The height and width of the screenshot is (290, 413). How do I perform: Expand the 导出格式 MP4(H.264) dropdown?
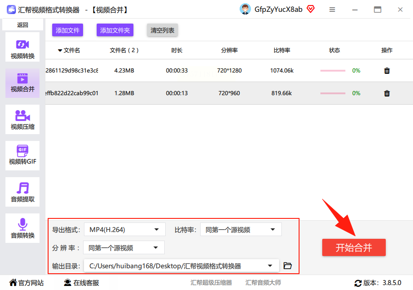coord(125,230)
